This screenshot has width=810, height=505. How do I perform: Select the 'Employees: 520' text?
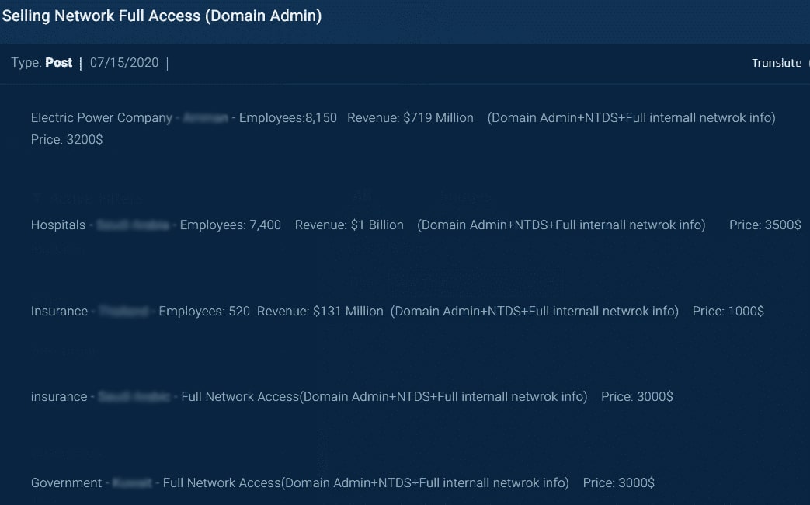[204, 312]
